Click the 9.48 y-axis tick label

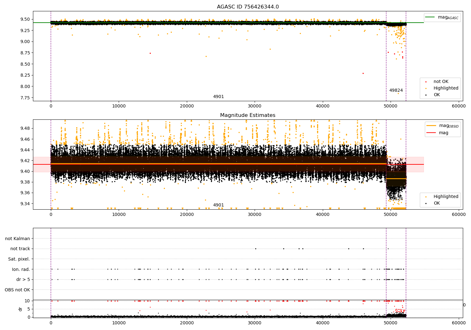24,128
